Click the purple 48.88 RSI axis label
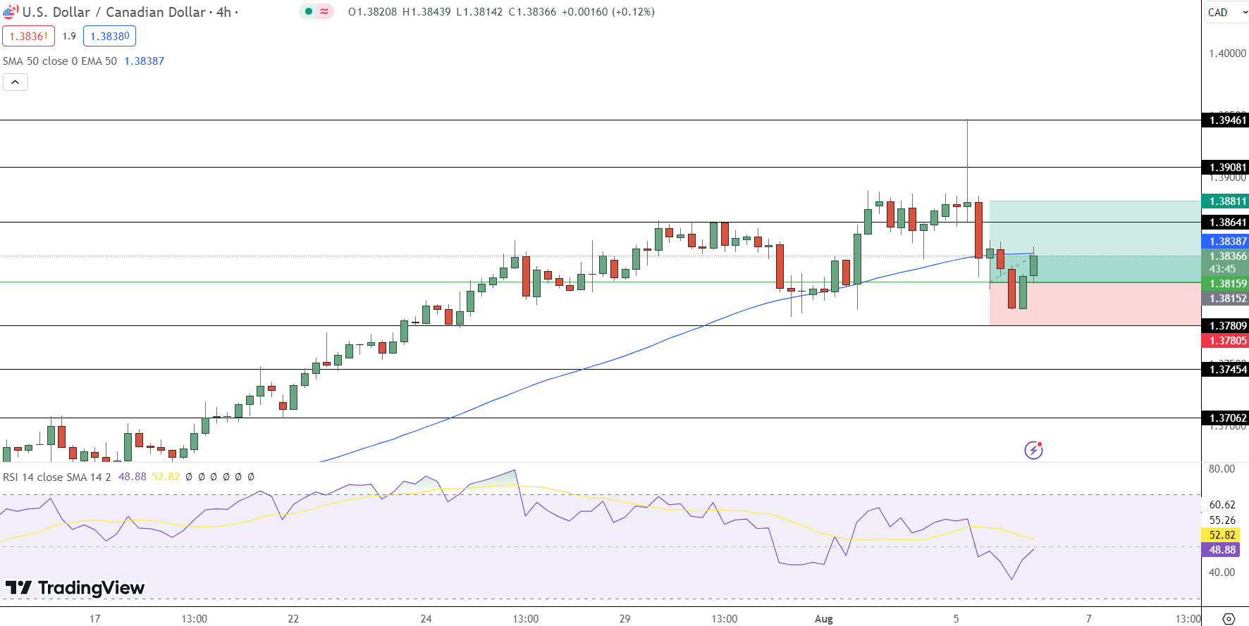This screenshot has width=1249, height=626. (1220, 550)
